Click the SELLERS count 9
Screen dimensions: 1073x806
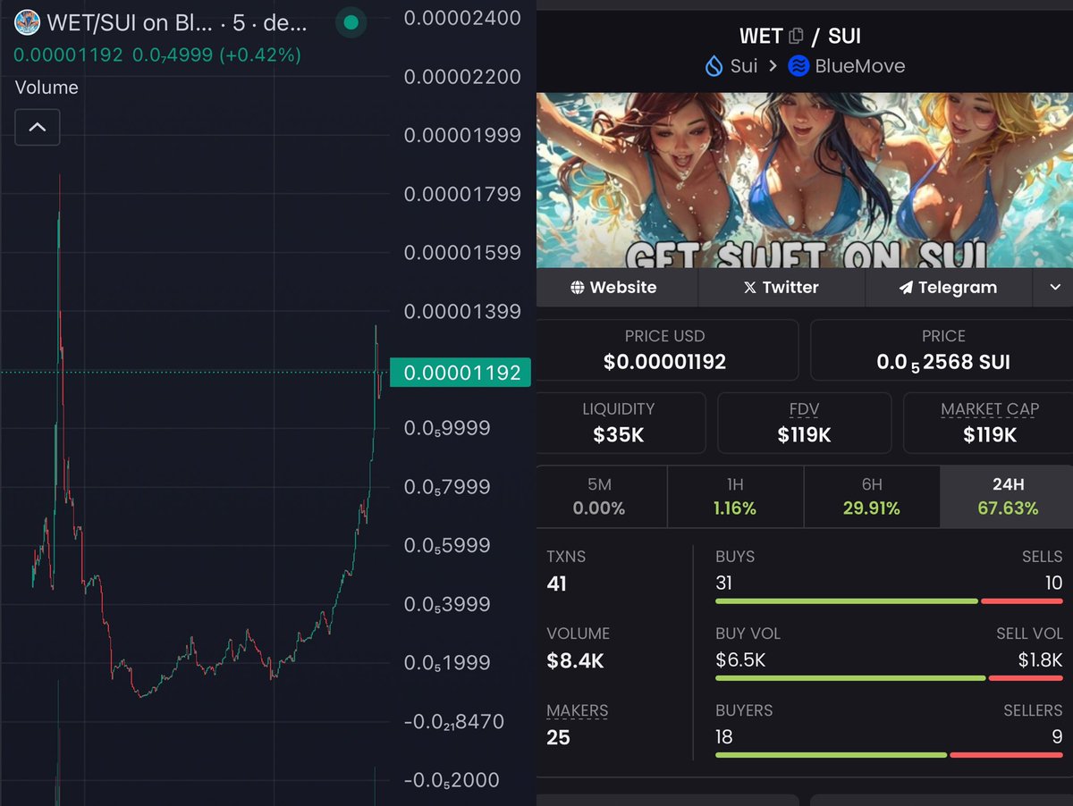pos(1057,737)
